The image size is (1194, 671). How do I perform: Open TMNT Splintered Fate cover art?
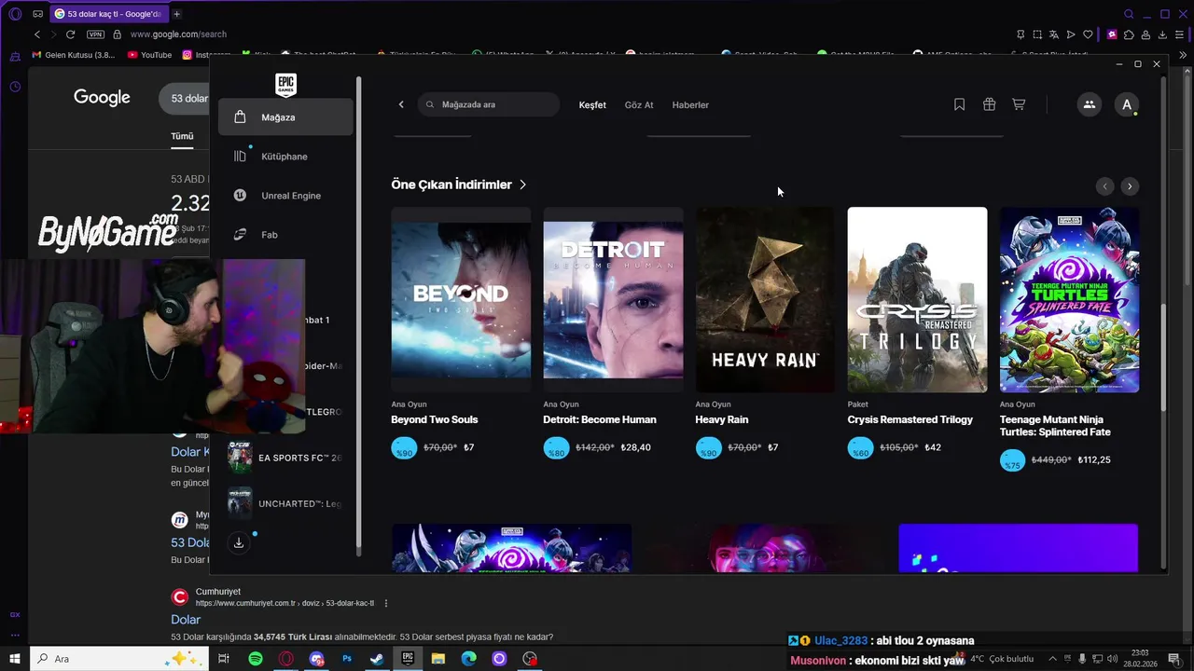point(1069,299)
